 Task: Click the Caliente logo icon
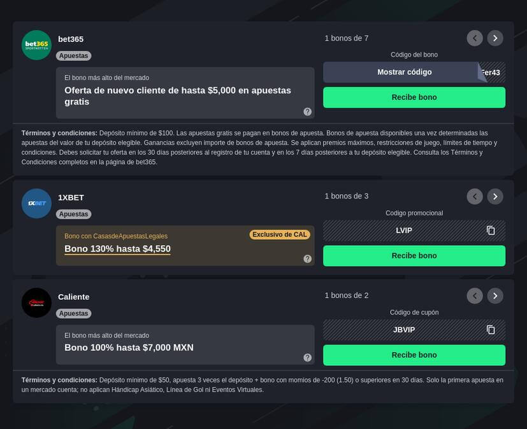pyautogui.click(x=36, y=303)
